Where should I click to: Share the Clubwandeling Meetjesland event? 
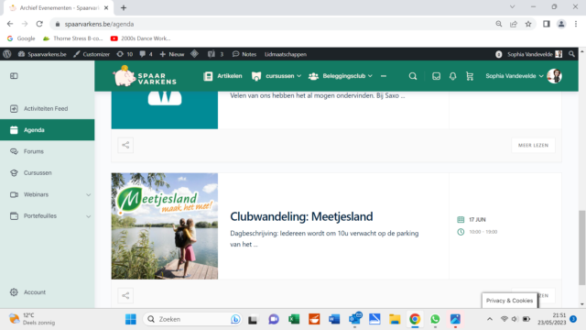tap(125, 295)
